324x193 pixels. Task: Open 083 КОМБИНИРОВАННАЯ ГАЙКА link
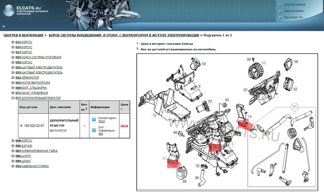(x=36, y=151)
